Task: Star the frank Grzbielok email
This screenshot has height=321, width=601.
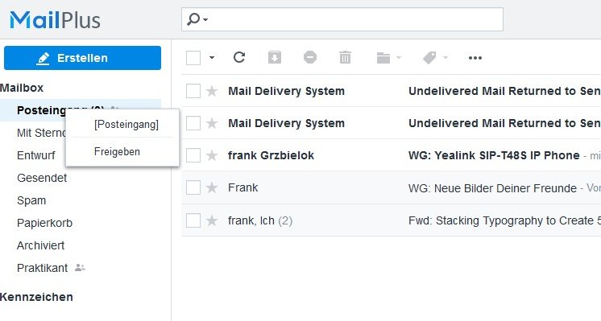Action: [x=212, y=156]
